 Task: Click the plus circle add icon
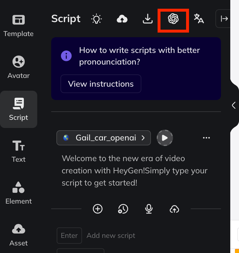pos(98,209)
